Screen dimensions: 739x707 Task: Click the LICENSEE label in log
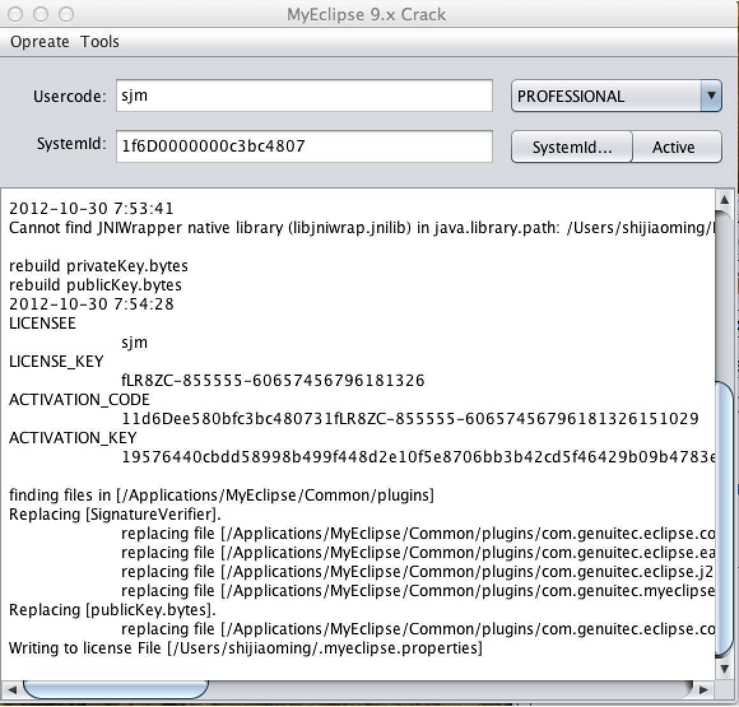pyautogui.click(x=43, y=324)
